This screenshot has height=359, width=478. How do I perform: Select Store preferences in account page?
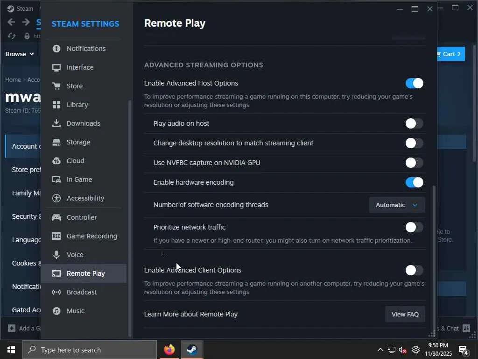26,170
